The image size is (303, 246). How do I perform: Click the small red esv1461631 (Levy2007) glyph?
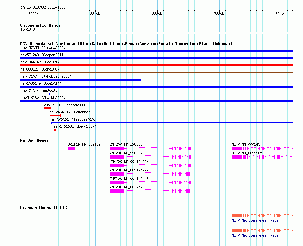55,130
